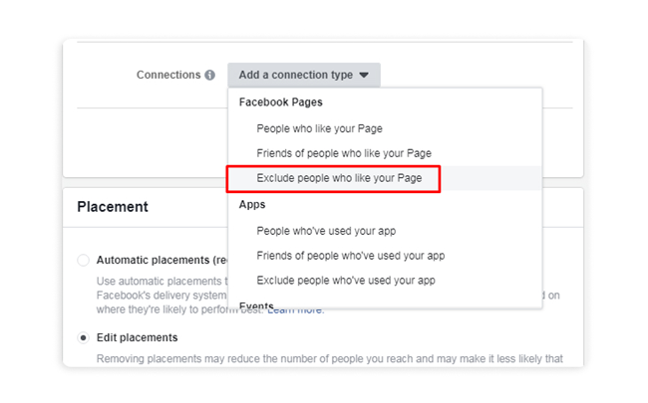Click the Edit placements label text
648x403 pixels.
(x=138, y=338)
